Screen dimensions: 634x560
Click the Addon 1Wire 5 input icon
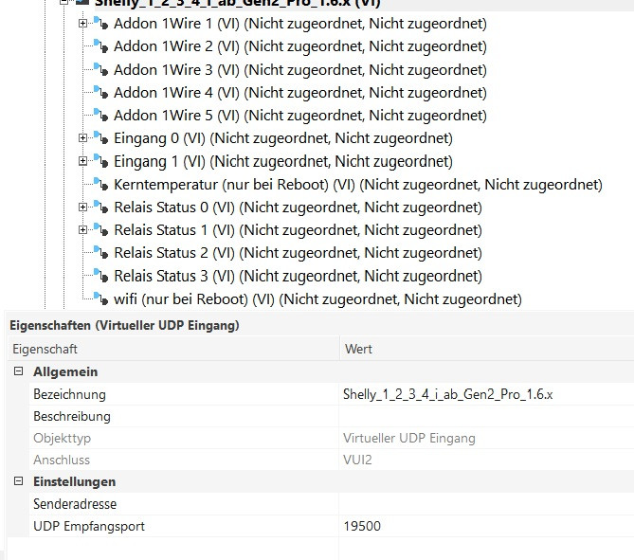pos(101,116)
